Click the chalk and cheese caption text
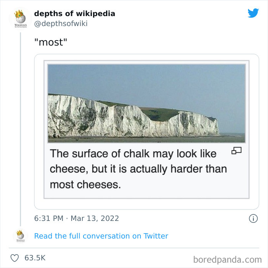Viewport: 268px width, 268px height. point(138,169)
